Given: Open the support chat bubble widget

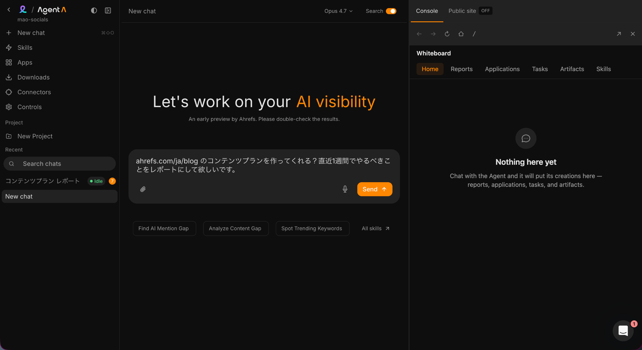Looking at the screenshot, I should tap(623, 331).
